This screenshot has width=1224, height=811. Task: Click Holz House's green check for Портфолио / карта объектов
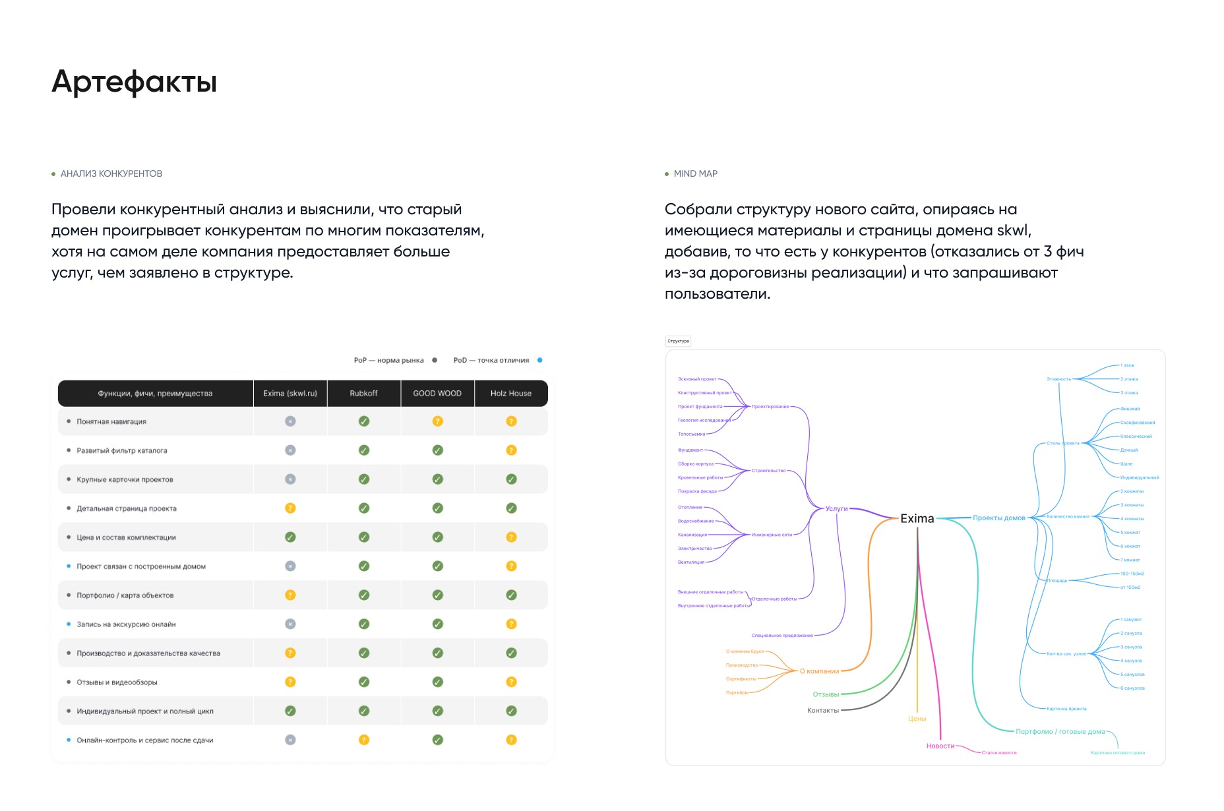pyautogui.click(x=511, y=595)
